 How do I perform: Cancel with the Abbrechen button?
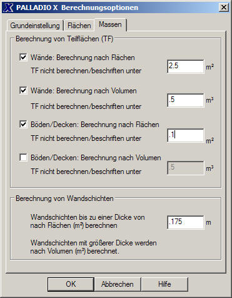118,284
